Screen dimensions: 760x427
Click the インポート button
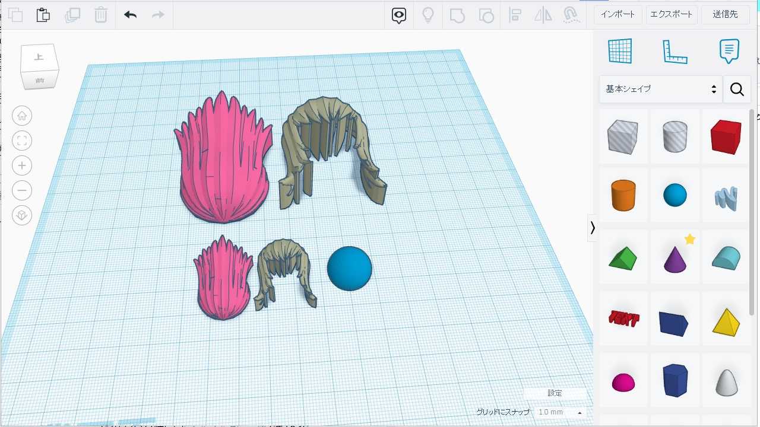617,14
